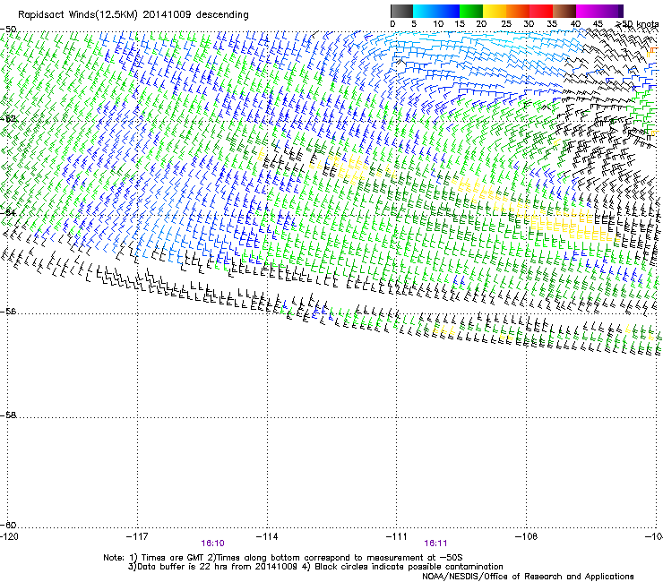Click the brown 35-40 knots legend swatch
The image size is (663, 582).
564,11
